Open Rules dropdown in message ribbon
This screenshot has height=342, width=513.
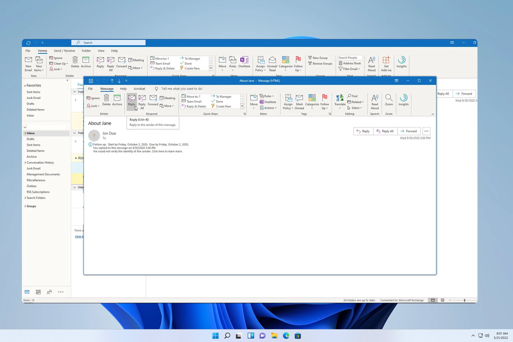(x=267, y=96)
